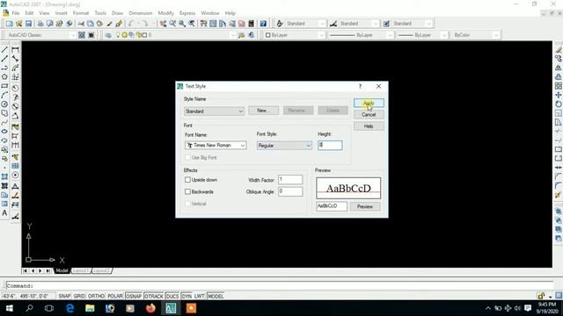Select the Rectangle tool in Draw toolbar
Viewport: 563px width, 316px height.
pyautogui.click(x=4, y=86)
